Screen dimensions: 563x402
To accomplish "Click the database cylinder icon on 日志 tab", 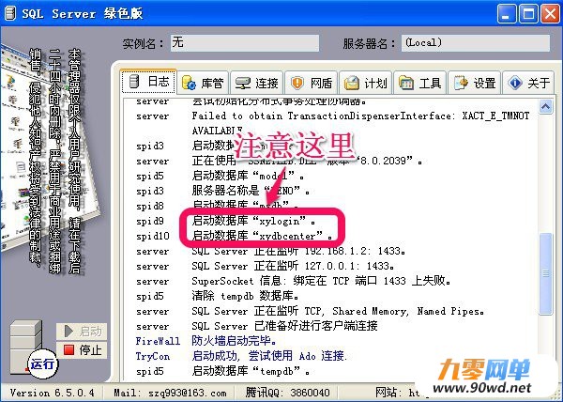I will pos(134,82).
